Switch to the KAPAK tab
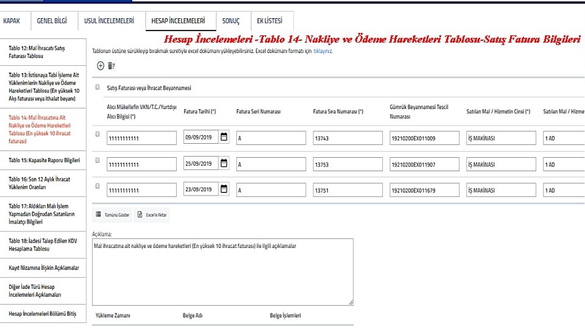The width and height of the screenshot is (585, 329). (12, 21)
